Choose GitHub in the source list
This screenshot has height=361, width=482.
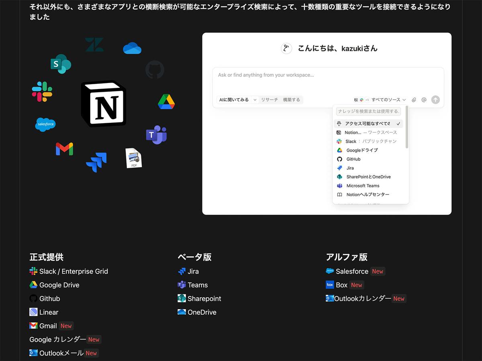coord(368,159)
